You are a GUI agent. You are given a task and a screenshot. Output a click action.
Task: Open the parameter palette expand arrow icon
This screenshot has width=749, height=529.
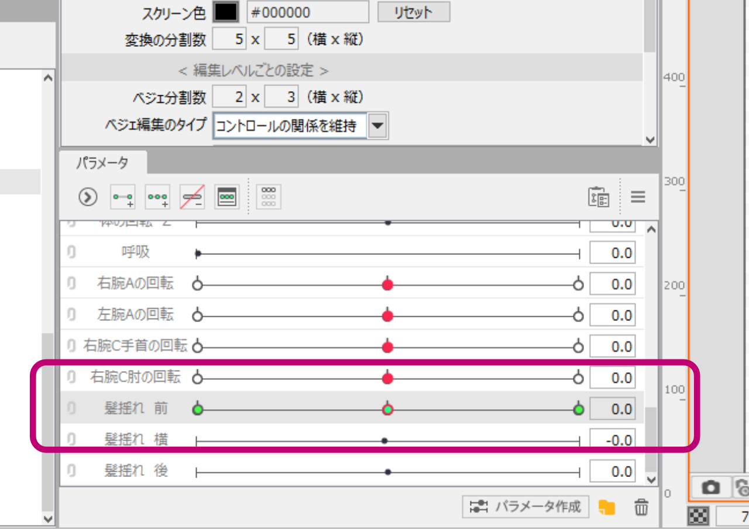[x=88, y=198]
